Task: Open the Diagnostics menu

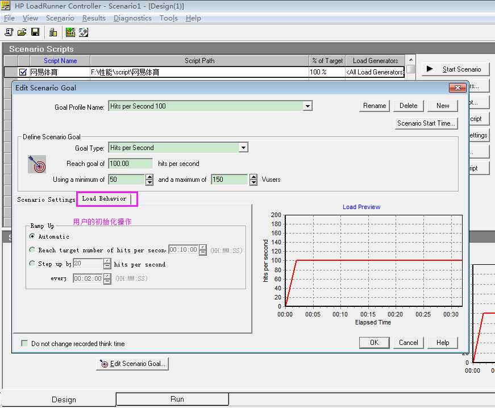Action: point(132,18)
